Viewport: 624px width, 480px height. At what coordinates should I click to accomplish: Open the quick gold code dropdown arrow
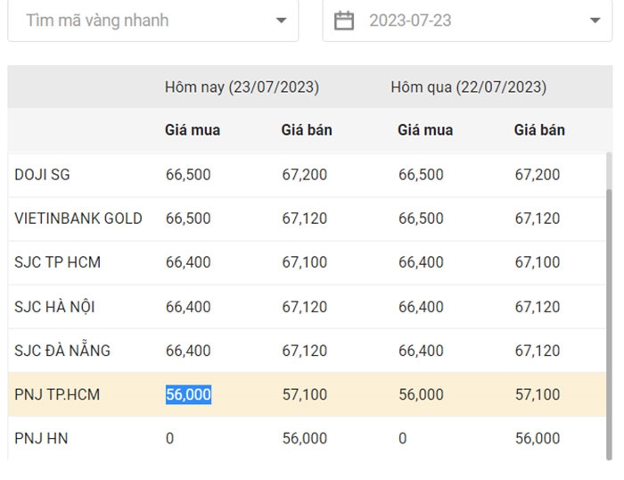point(282,21)
